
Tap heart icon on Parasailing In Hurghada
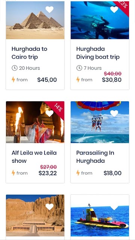tap(114, 113)
